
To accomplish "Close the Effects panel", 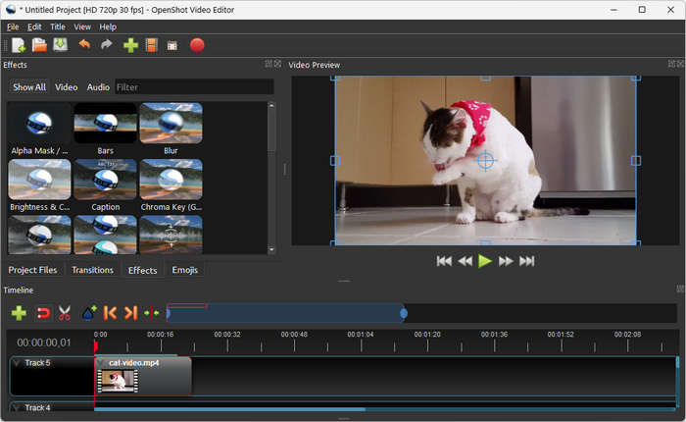I will click(x=277, y=64).
